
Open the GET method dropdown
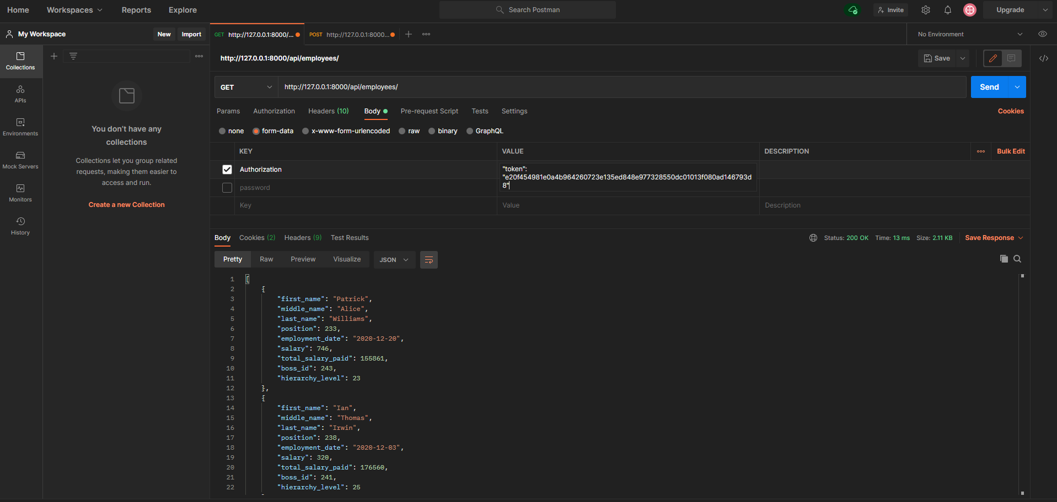tap(246, 87)
